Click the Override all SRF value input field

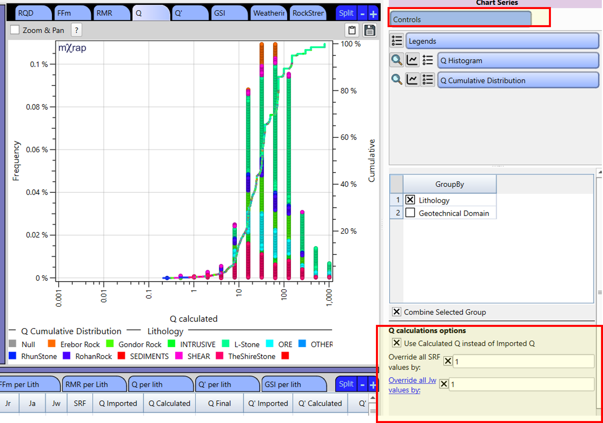pos(522,361)
